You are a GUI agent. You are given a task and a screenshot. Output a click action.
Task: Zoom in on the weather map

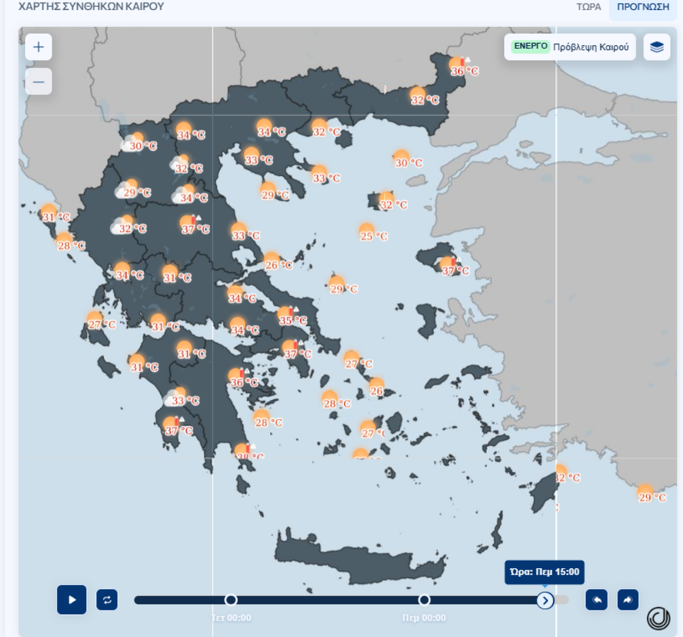coord(39,47)
